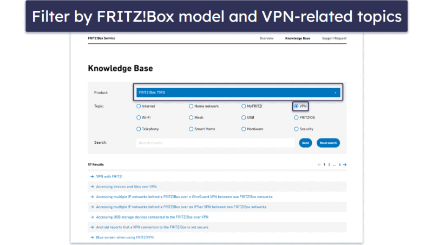Click the 57 Results count text
Image resolution: width=433 pixels, height=245 pixels.
coord(96,165)
